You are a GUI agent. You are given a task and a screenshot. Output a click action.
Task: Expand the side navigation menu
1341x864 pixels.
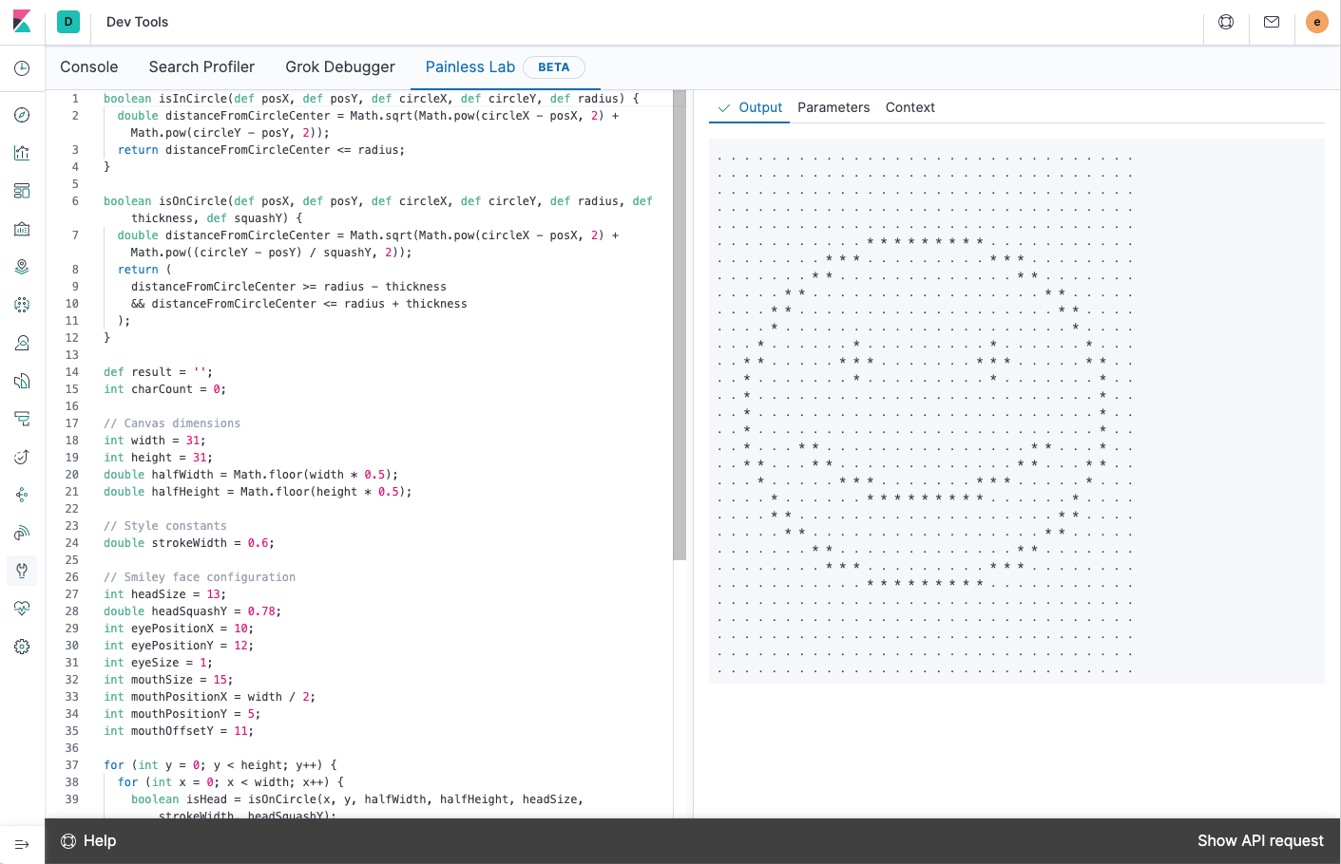coord(22,844)
